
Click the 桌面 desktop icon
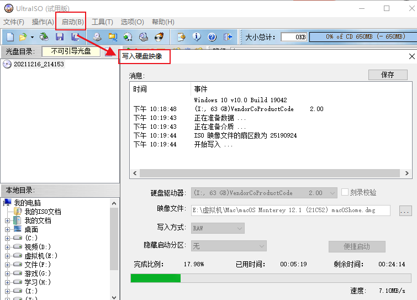coord(18,229)
